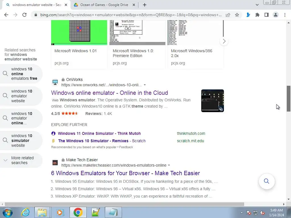Open the OnWorks result thumbnail image
Screen dimensions: 291x218
point(213,101)
